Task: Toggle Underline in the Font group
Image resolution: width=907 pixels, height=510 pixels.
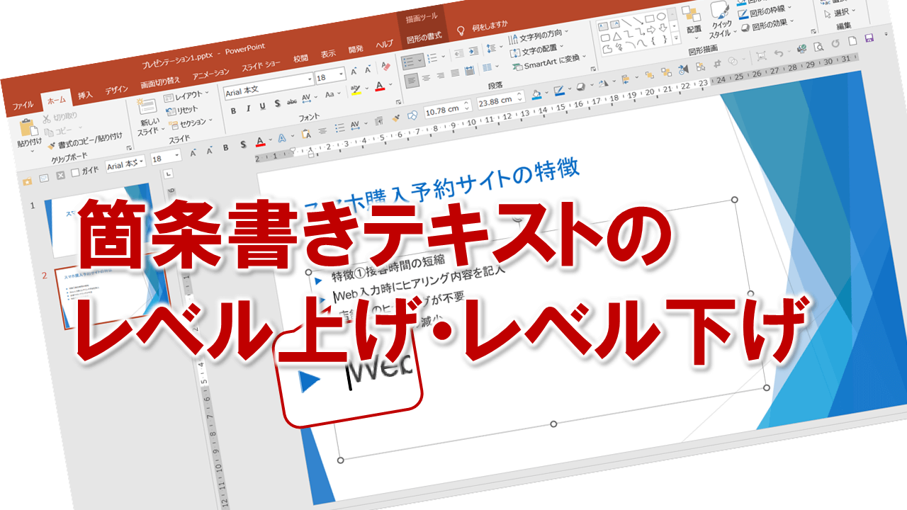Action: [x=262, y=106]
